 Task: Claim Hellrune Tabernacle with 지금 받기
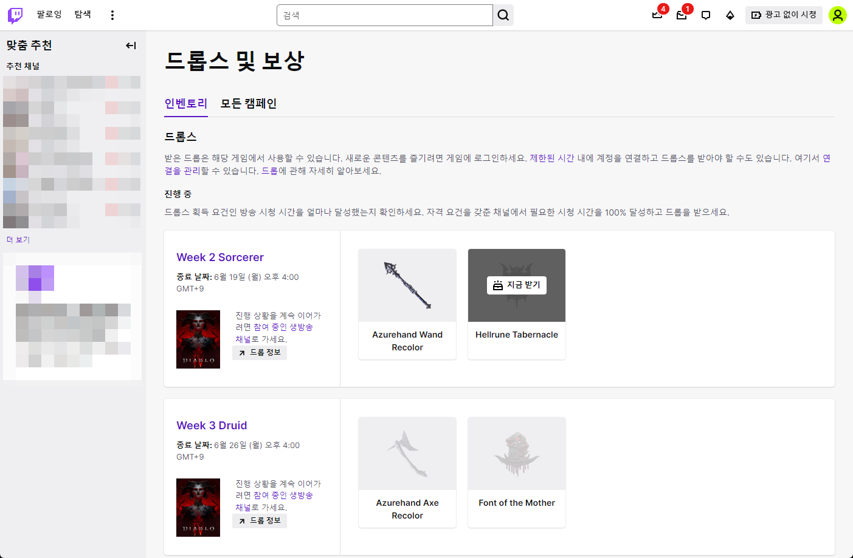[x=517, y=285]
